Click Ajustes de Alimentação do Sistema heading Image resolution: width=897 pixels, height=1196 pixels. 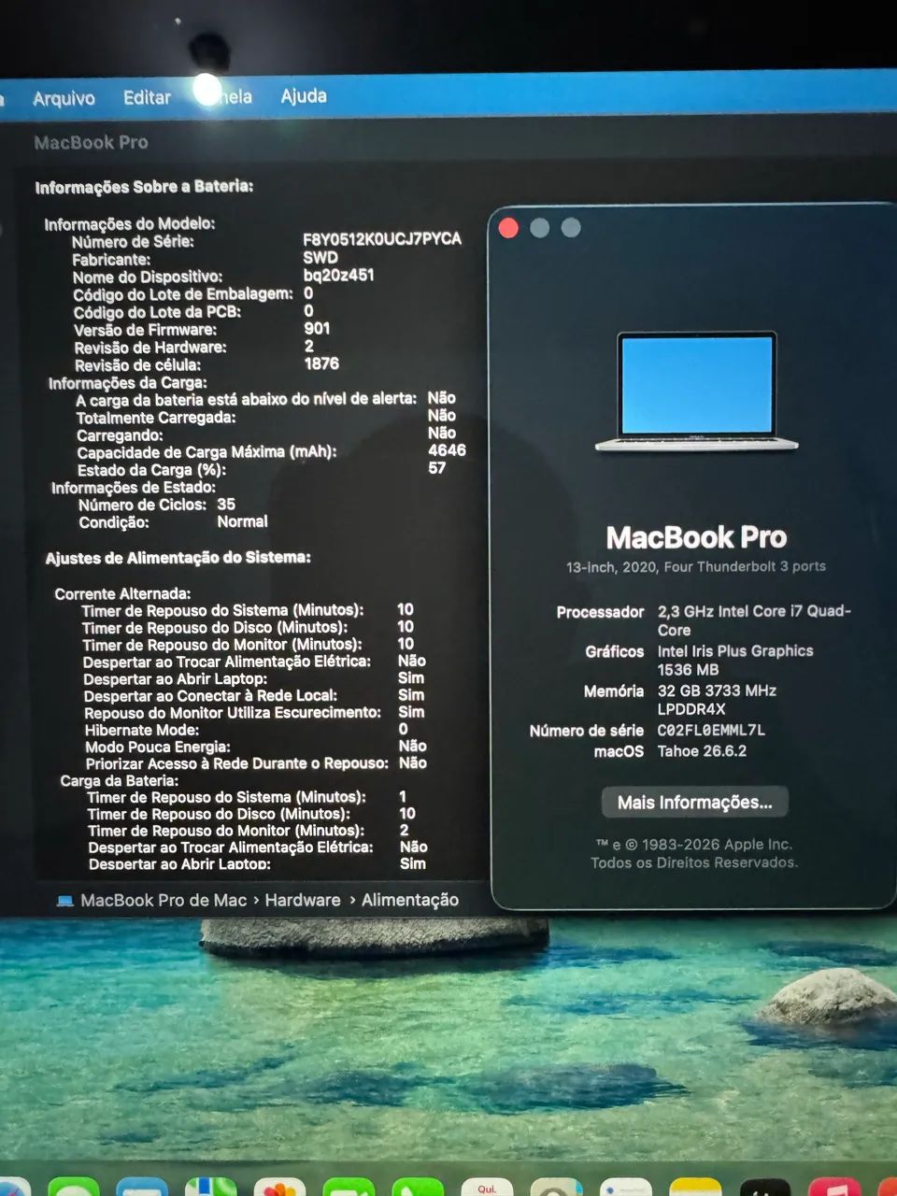point(178,558)
